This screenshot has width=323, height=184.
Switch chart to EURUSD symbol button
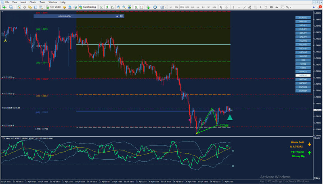point(303,18)
